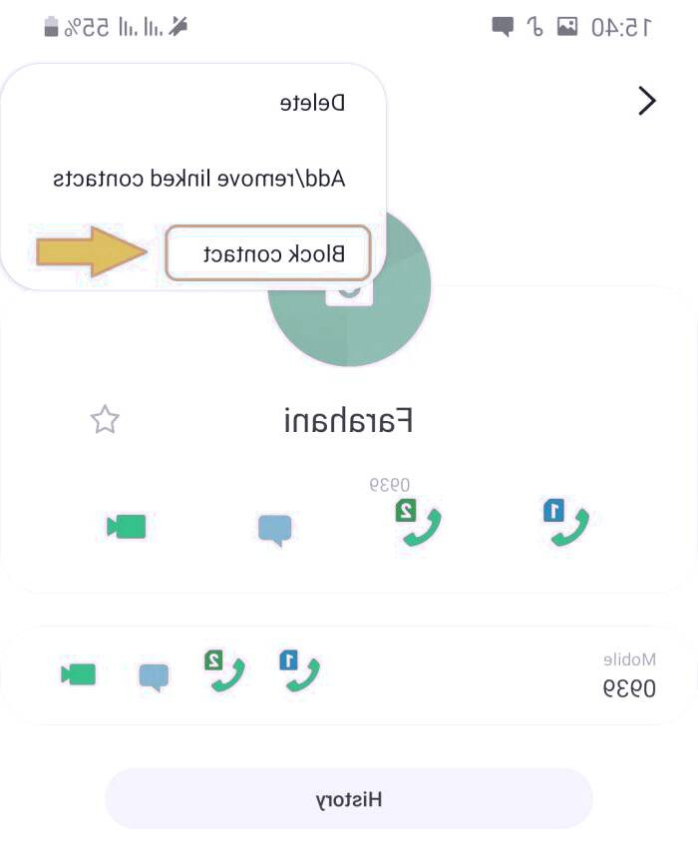698x864 pixels.
Task: Tap the Mobile 0939 number entry
Action: click(629, 676)
